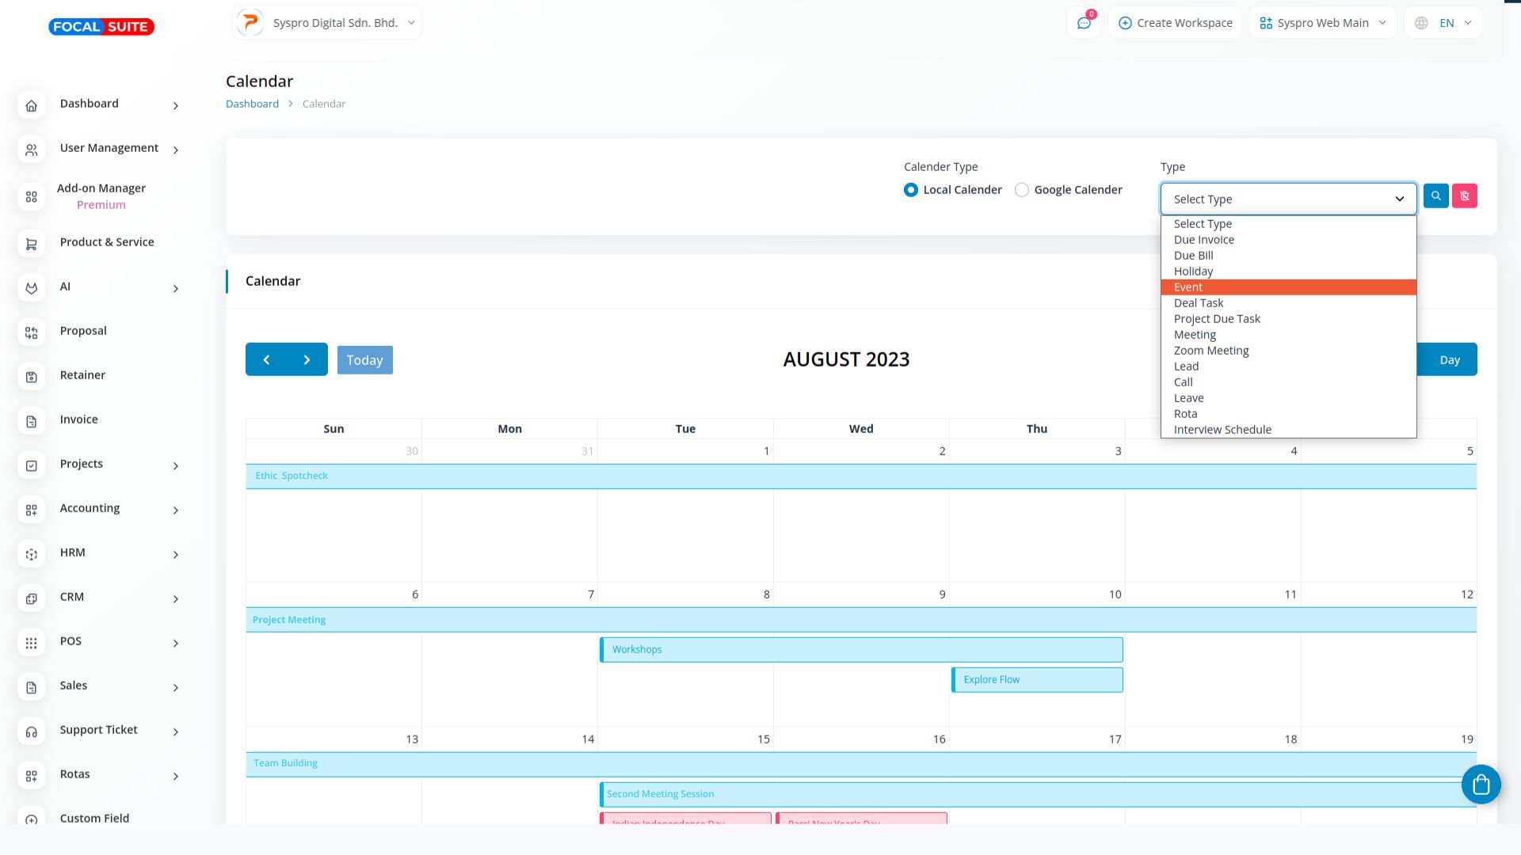Open Invoice from the sidebar
1521x855 pixels.
78,420
